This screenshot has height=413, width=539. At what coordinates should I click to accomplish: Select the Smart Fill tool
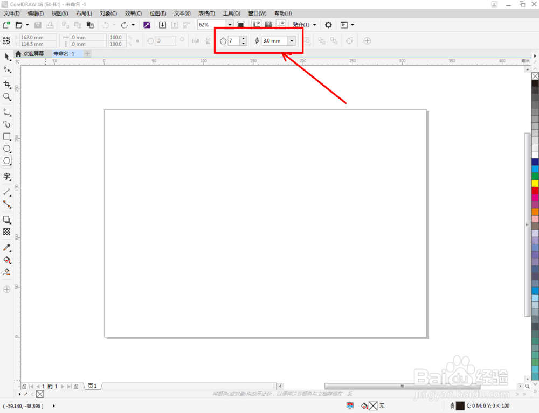pos(7,272)
